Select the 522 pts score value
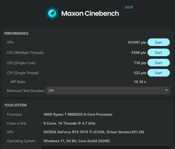This screenshot has width=175, height=149. [x=140, y=73]
